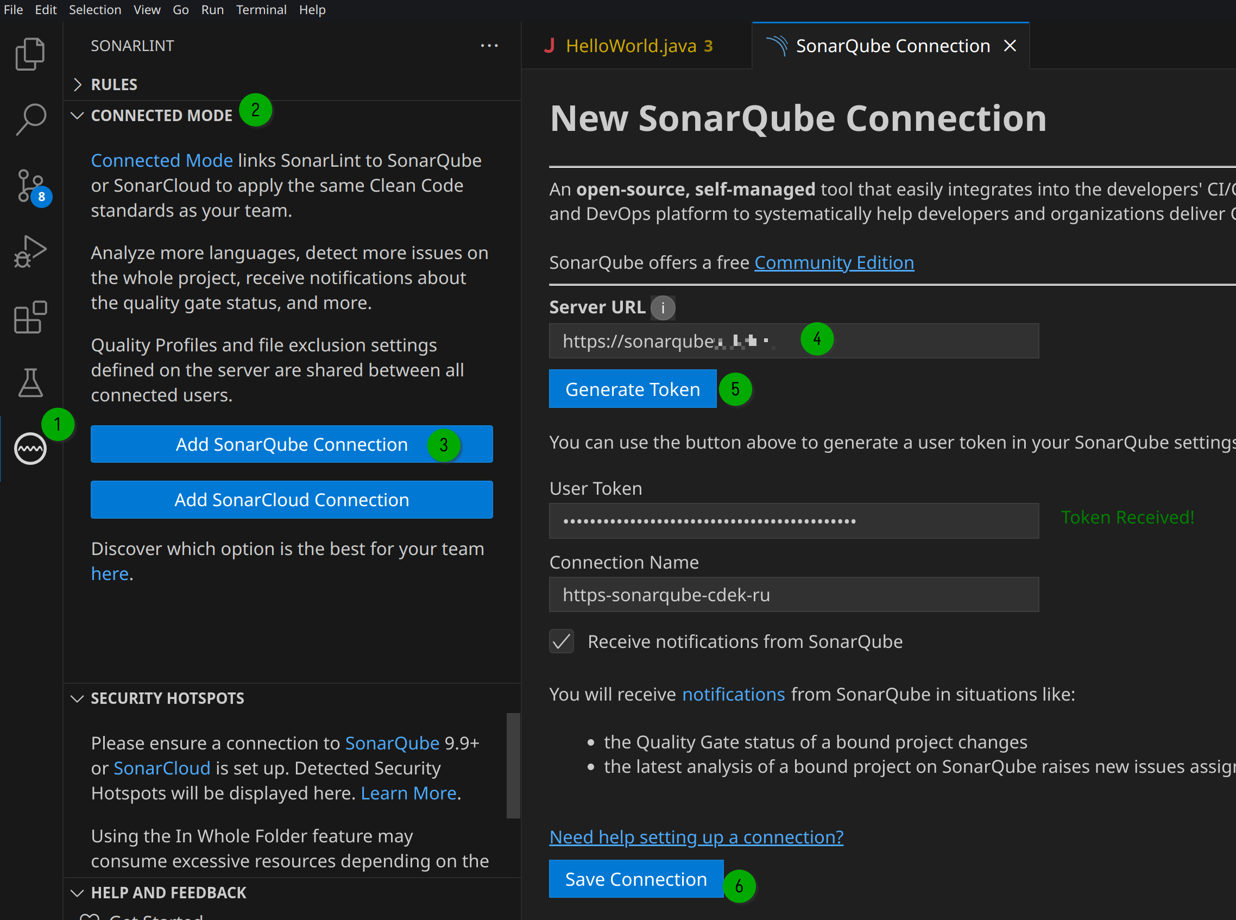
Task: Open the Go menu
Action: click(x=180, y=10)
